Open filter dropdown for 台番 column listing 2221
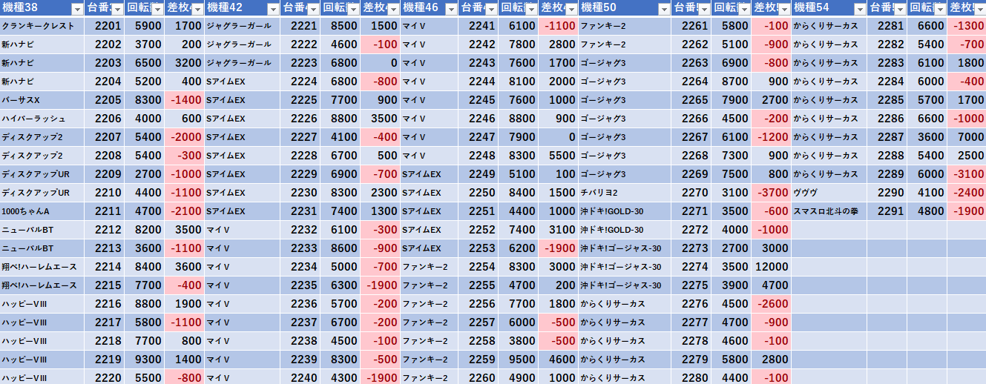The width and height of the screenshot is (986, 384). click(x=315, y=9)
